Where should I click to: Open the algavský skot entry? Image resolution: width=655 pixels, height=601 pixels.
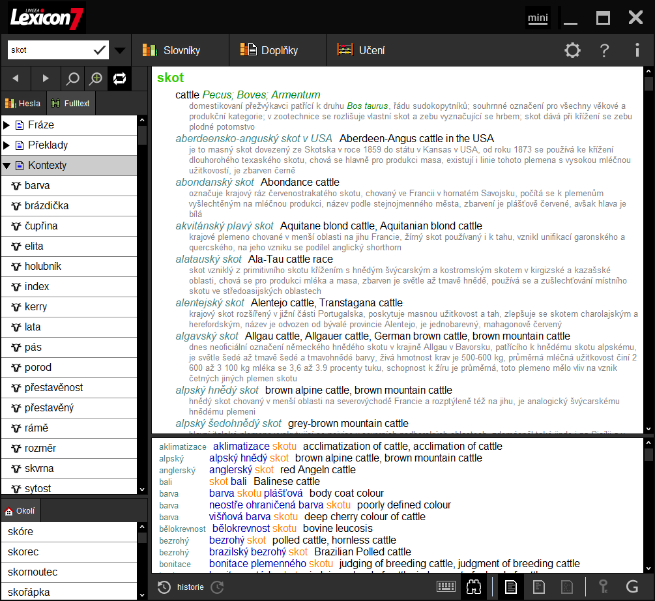pyautogui.click(x=207, y=336)
